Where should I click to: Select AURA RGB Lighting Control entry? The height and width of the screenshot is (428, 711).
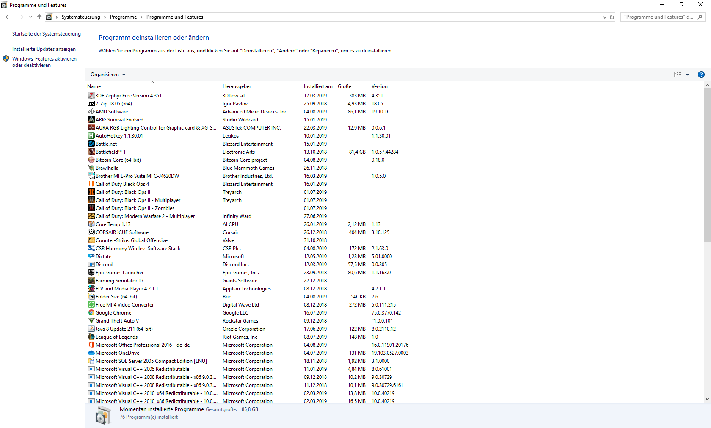click(254, 128)
